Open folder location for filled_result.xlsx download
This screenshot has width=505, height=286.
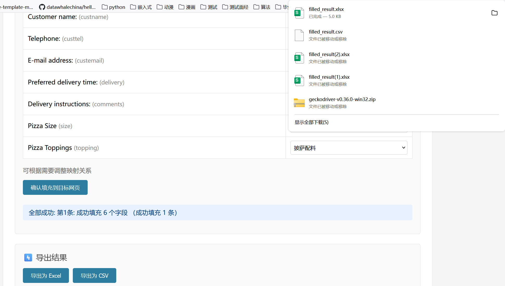[x=494, y=13]
